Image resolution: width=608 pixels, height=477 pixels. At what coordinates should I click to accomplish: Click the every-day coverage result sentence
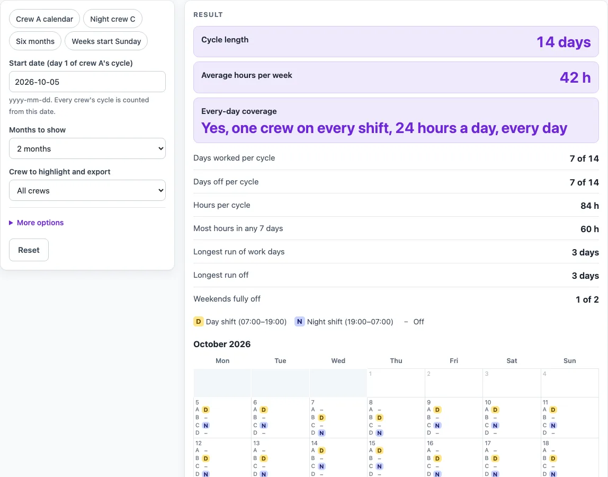pos(385,128)
